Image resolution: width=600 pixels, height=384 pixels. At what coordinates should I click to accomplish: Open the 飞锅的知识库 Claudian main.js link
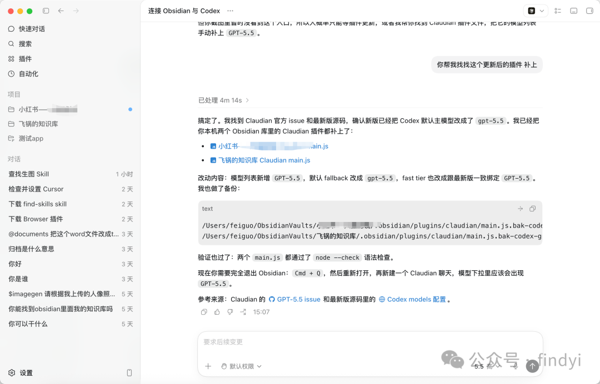(x=264, y=160)
